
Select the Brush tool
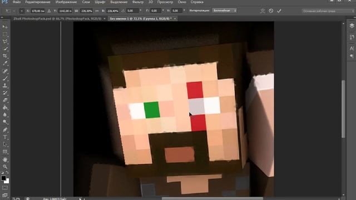(x=5, y=78)
